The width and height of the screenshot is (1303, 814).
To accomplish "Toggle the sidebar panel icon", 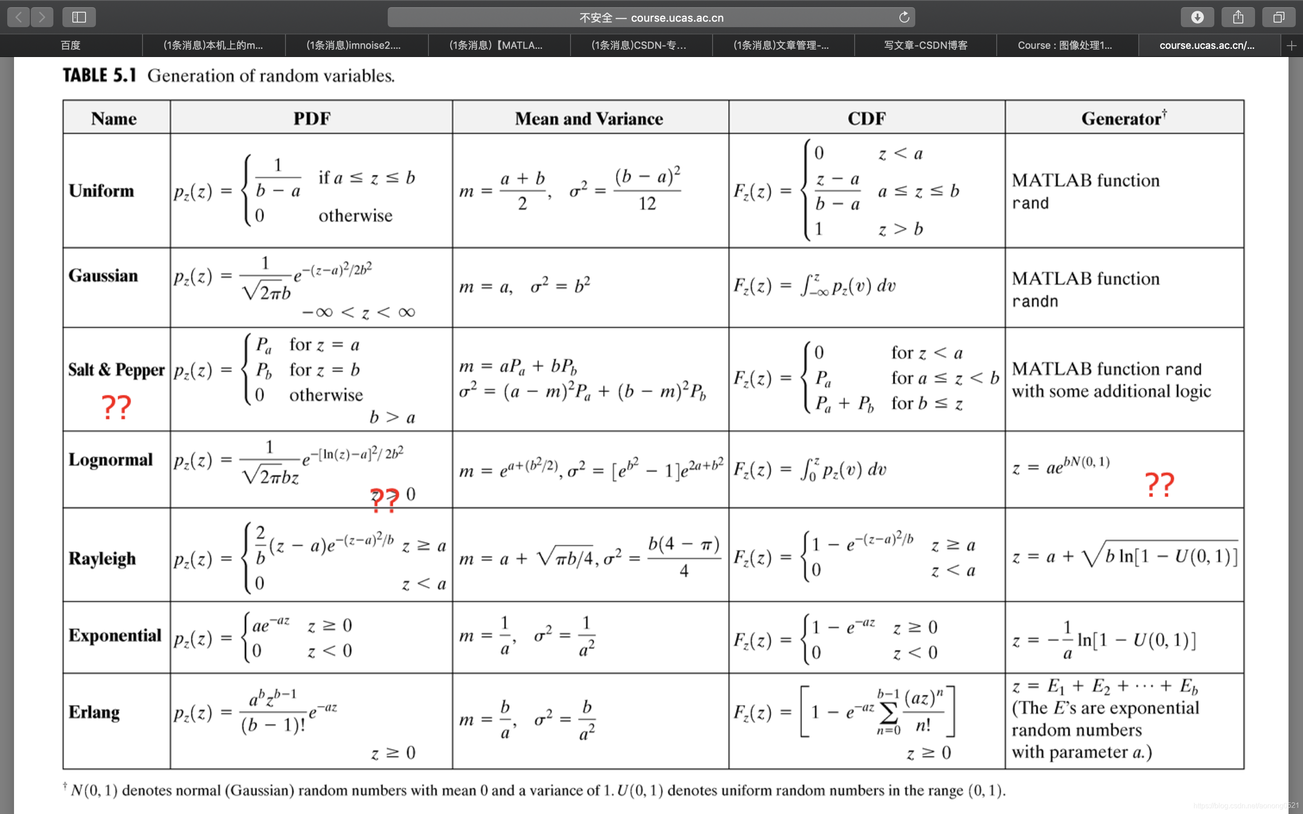I will [79, 17].
